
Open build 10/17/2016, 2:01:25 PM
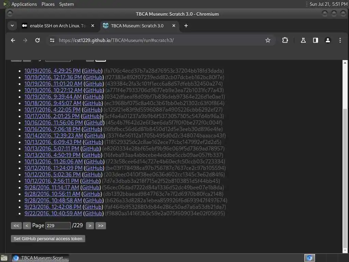(x=52, y=116)
